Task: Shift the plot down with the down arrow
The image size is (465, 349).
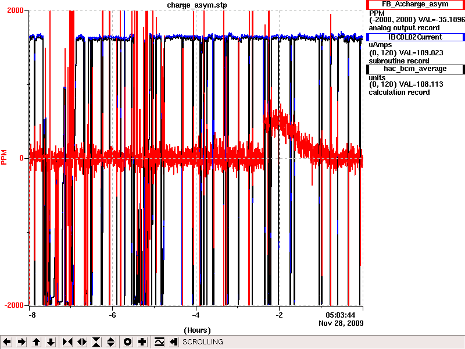Action: click(51, 342)
